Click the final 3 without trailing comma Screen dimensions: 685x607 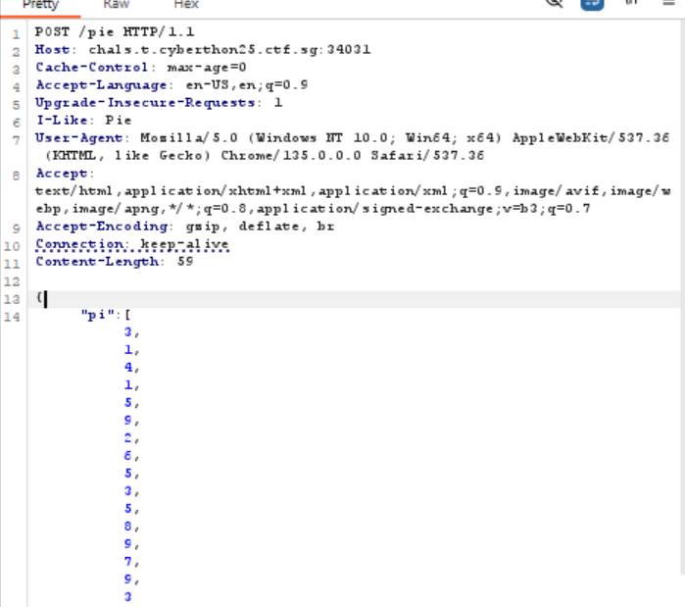point(128,597)
